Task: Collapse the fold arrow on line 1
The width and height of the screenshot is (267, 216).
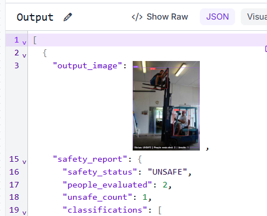Action: (x=24, y=43)
